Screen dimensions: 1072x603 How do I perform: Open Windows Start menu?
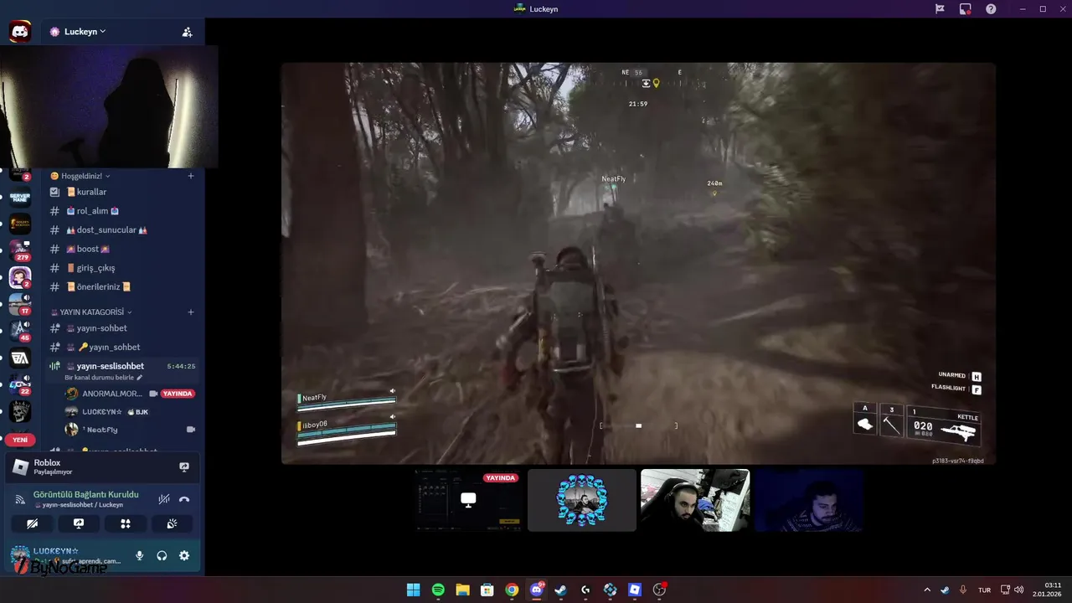tap(414, 590)
